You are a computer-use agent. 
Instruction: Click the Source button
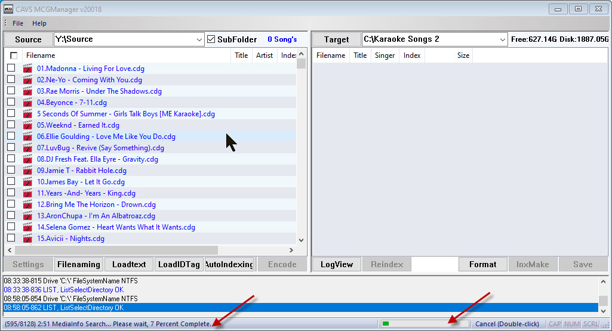pyautogui.click(x=28, y=39)
